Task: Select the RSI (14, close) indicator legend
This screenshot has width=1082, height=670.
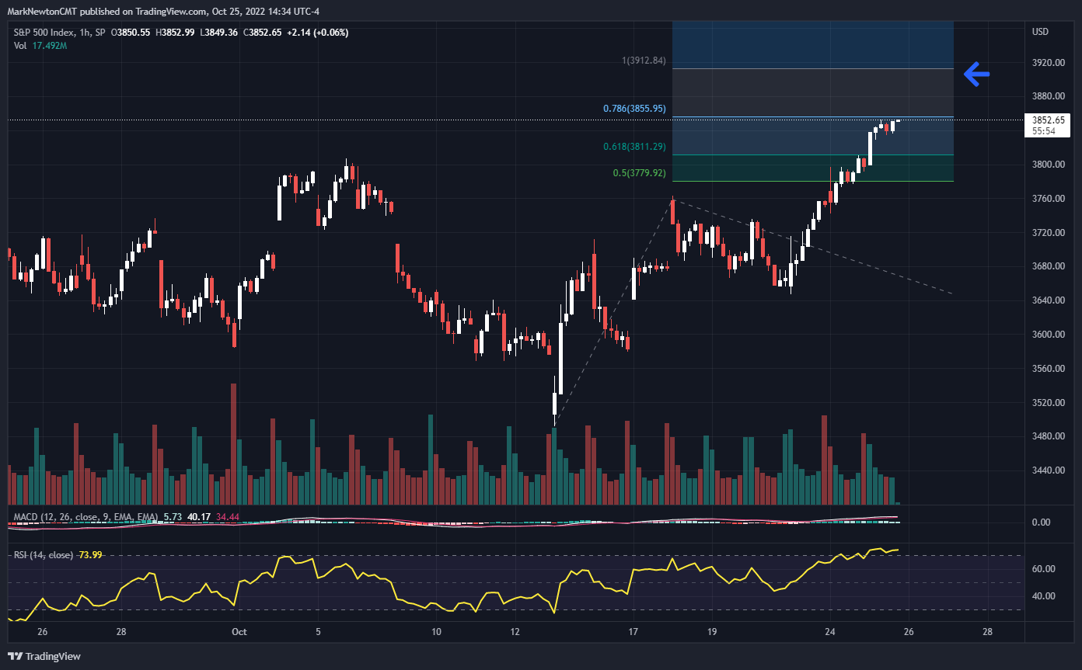Action: [x=44, y=555]
